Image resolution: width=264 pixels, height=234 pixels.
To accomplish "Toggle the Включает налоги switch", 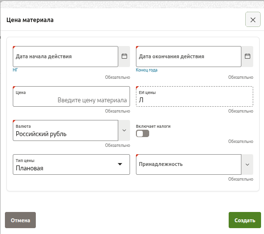I will 142,134.
